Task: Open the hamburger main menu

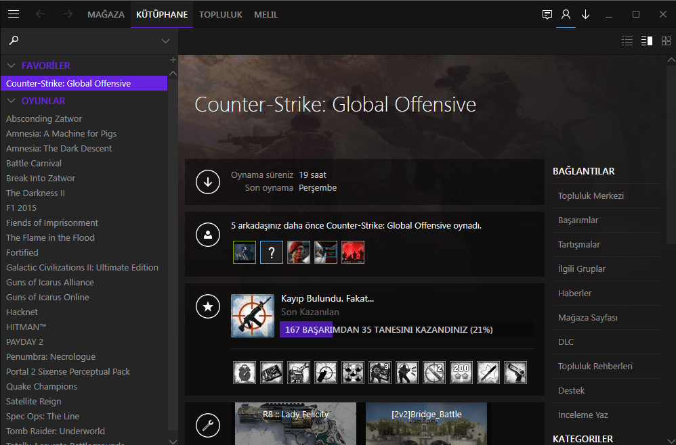Action: [x=14, y=14]
